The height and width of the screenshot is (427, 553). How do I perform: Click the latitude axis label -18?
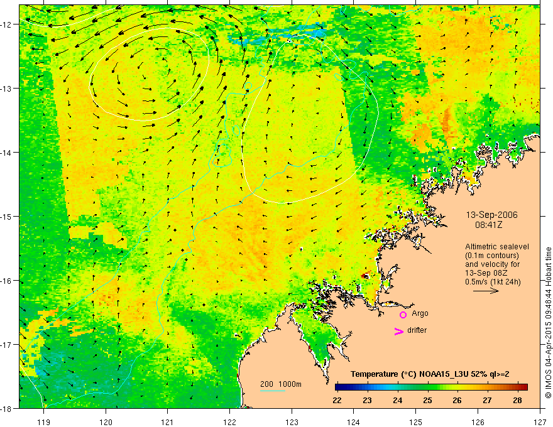[6, 409]
